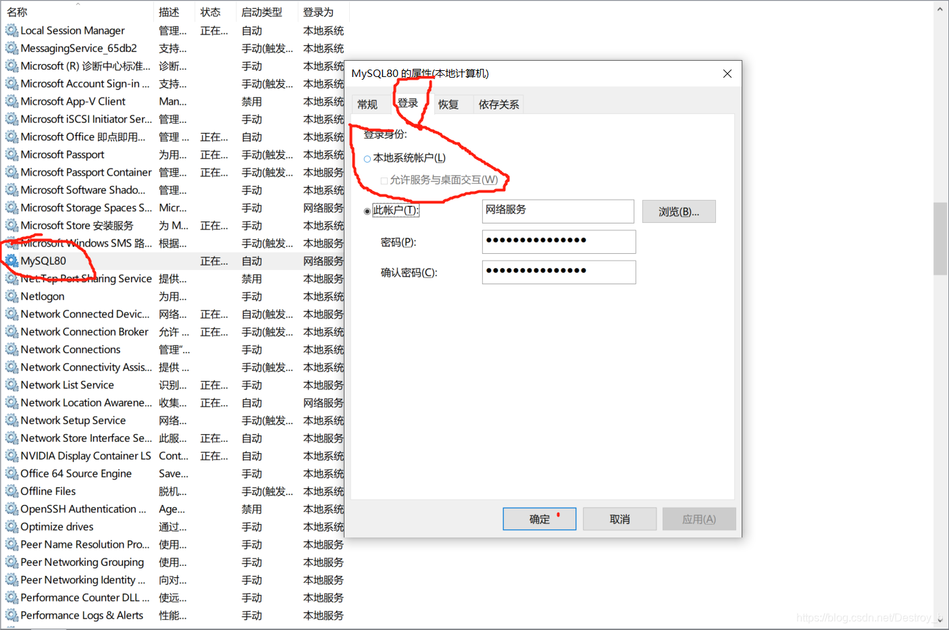Sort services by the 状态 column header
The image size is (949, 630).
(216, 12)
